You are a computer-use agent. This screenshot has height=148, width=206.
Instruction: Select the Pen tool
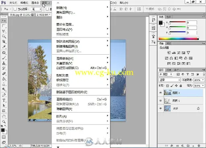tap(4, 95)
